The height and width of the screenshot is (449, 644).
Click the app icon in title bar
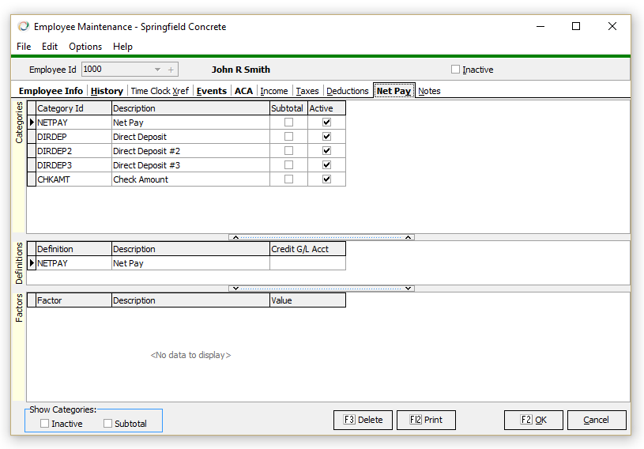coord(24,26)
